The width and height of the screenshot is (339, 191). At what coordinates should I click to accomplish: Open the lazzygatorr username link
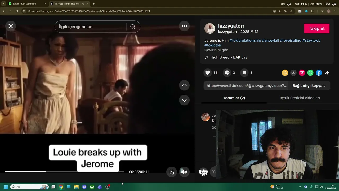(231, 26)
